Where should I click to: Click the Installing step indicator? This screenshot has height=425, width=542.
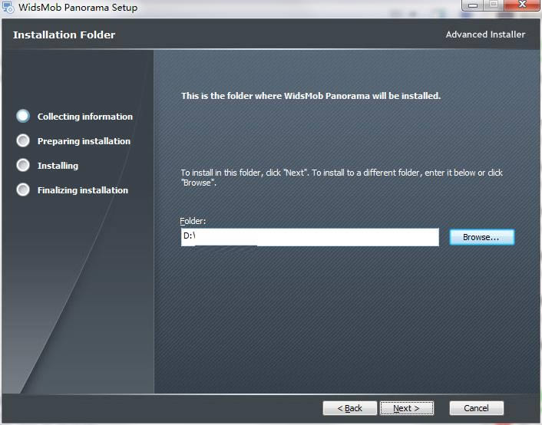coord(23,165)
